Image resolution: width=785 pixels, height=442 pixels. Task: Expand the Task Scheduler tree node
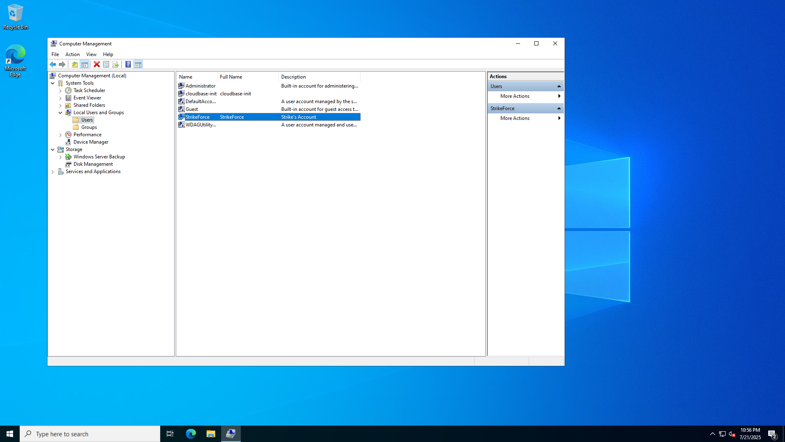[x=61, y=90]
